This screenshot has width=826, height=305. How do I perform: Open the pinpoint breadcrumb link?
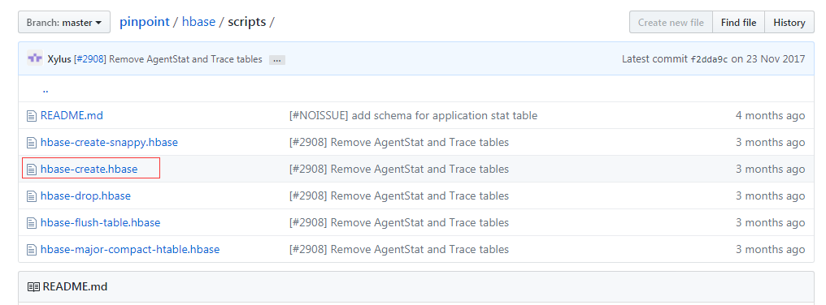[145, 22]
